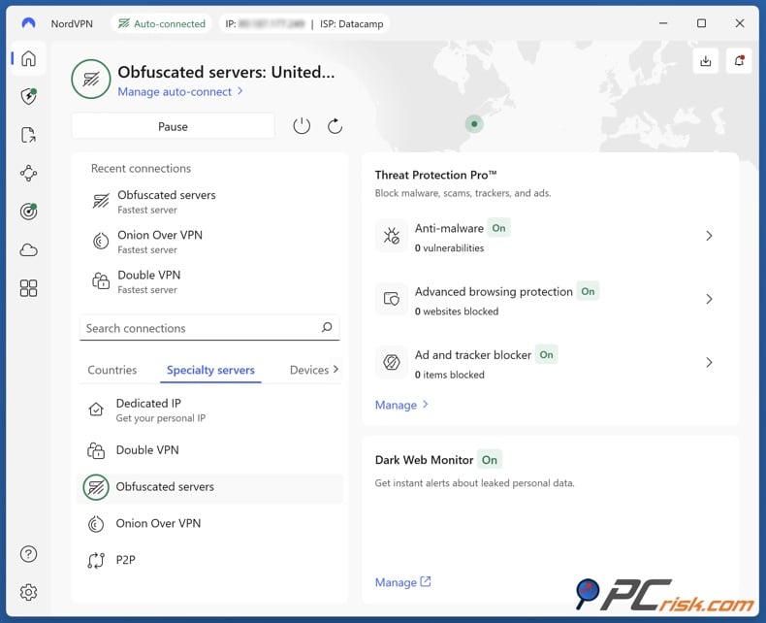Open Threat Protection shield sidebar icon
This screenshot has width=766, height=623.
28,96
